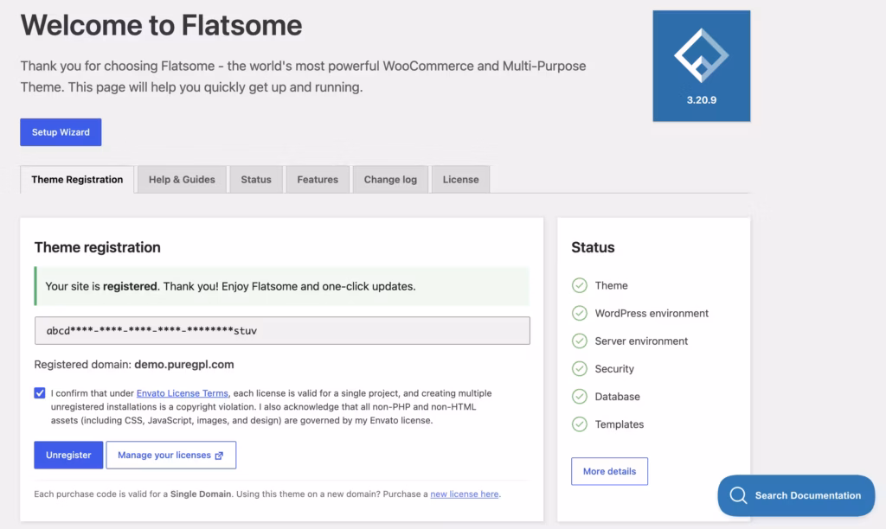The image size is (886, 529).
Task: Click the Unregister button
Action: 68,455
